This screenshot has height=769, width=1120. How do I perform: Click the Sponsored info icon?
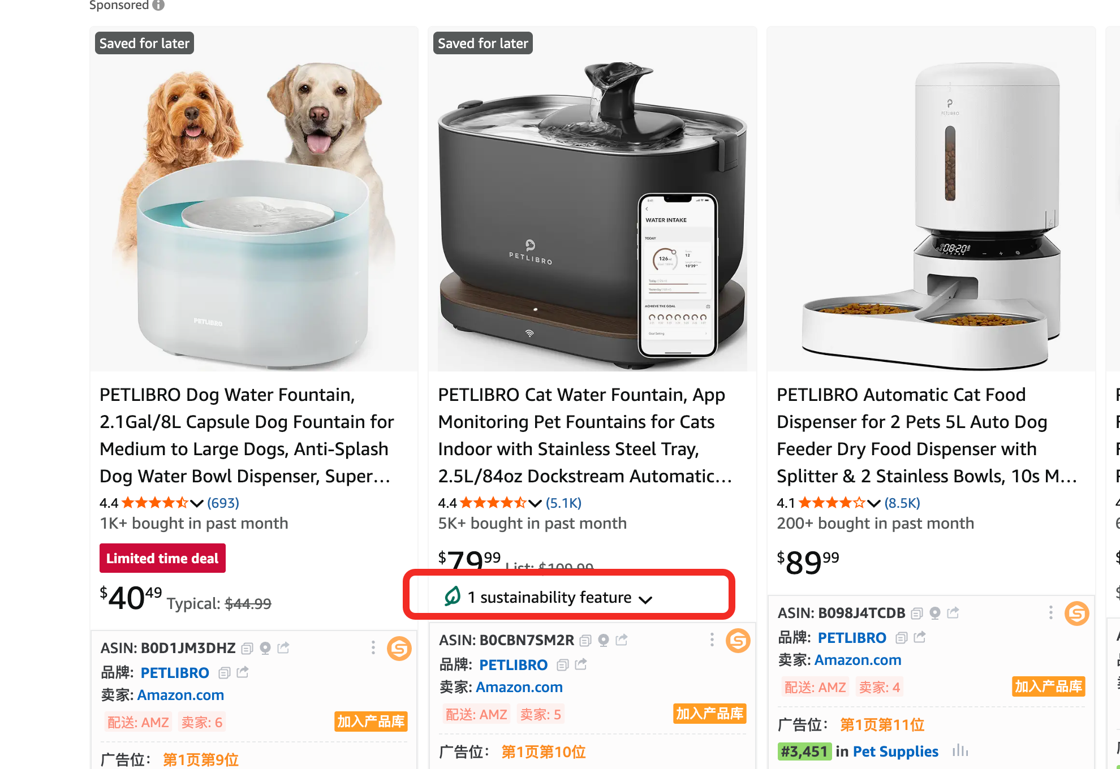(158, 5)
